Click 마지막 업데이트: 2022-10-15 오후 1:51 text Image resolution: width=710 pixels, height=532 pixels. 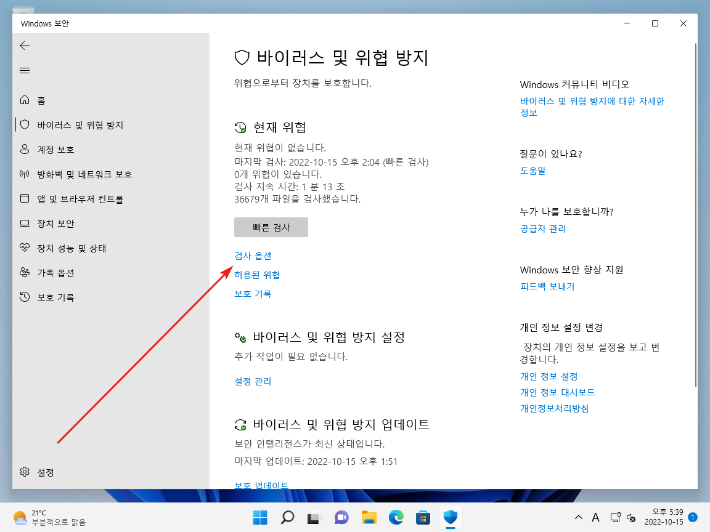click(316, 461)
